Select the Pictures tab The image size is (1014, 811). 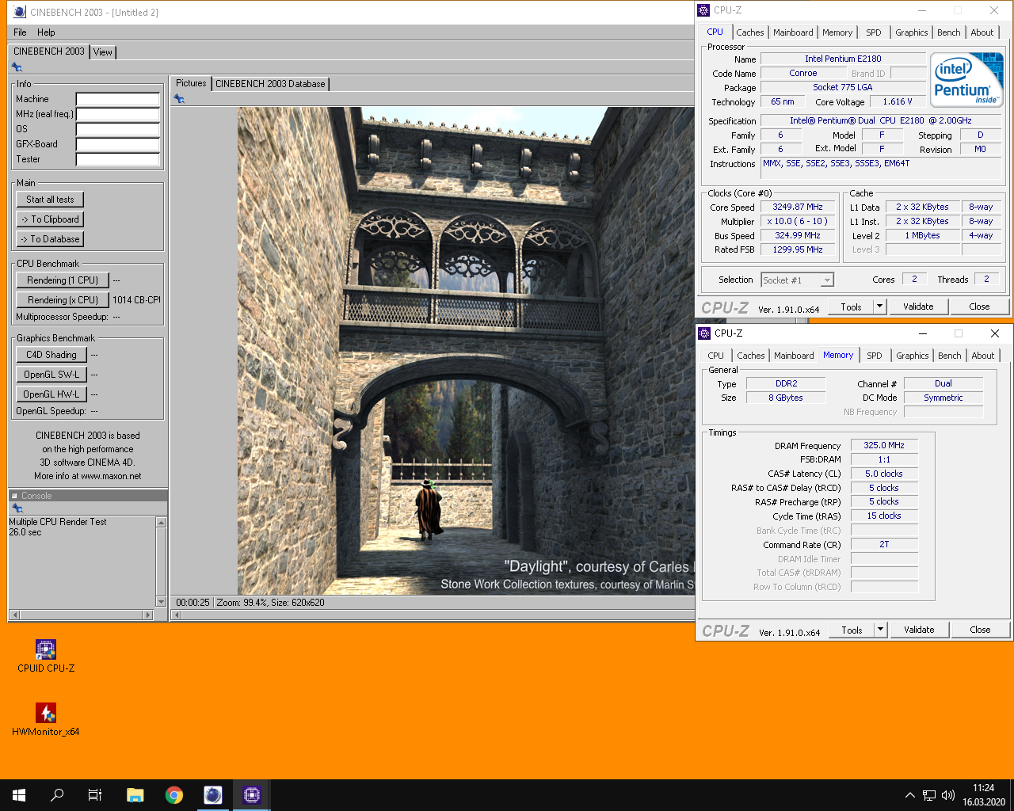pos(191,83)
